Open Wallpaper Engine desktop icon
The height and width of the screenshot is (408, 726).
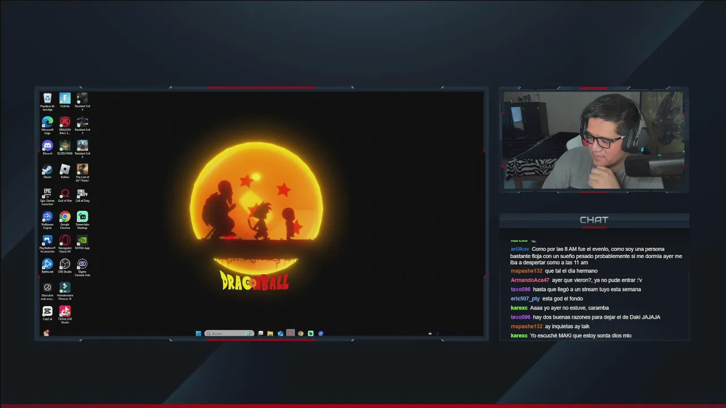tap(48, 220)
